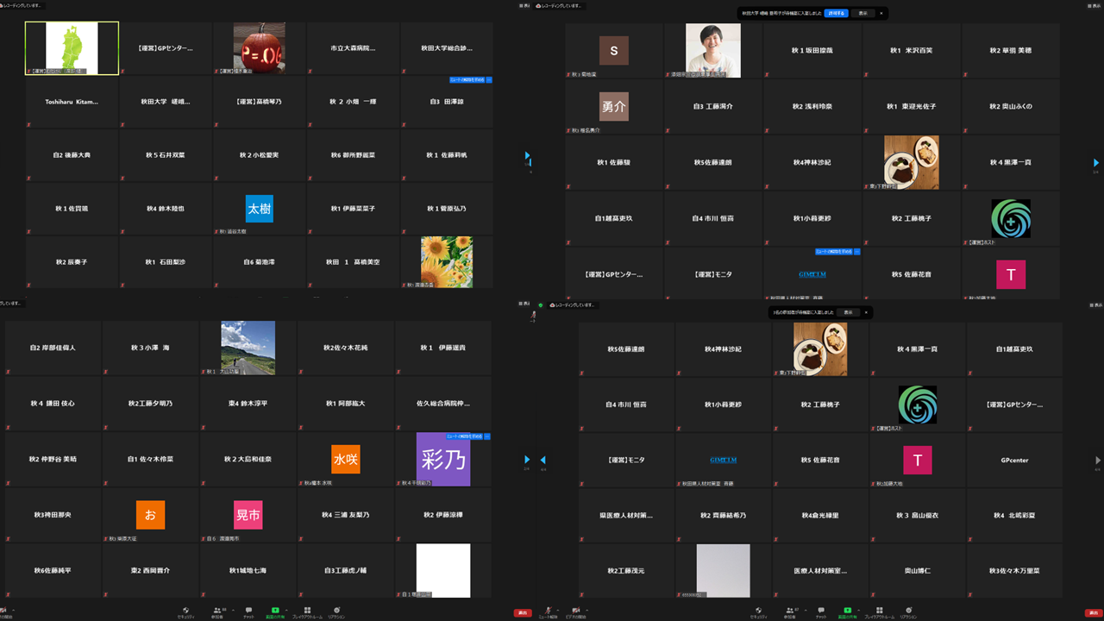Screen dimensions: 1104x621
Task: Open Participants panel in the lower-left window toolbar
Action: tap(217, 612)
